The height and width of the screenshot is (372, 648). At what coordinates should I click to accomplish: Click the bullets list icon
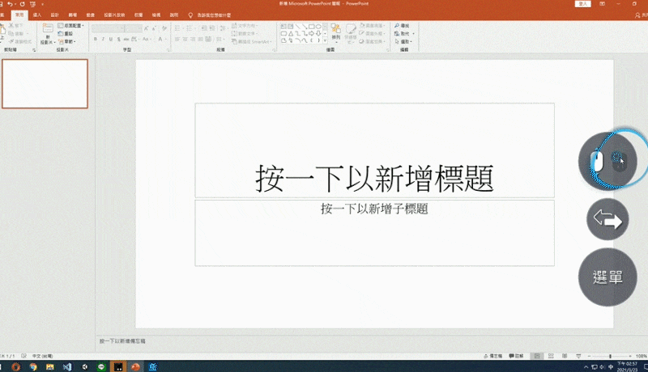[x=177, y=28]
